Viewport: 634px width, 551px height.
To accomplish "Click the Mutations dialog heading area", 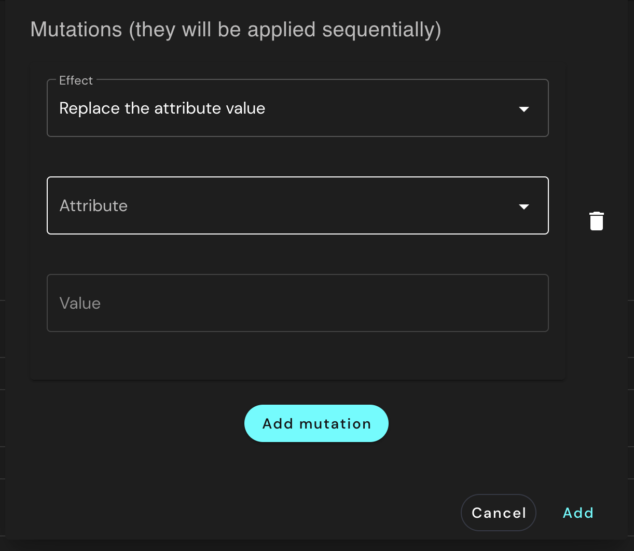I will coord(236,30).
